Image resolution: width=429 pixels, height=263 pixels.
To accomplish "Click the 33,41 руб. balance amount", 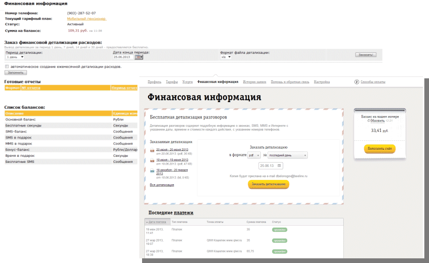I will (380, 131).
